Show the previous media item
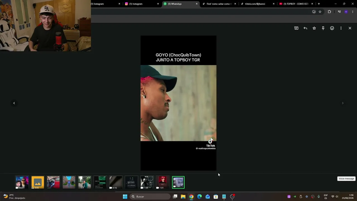This screenshot has height=201, width=357. tap(14, 103)
